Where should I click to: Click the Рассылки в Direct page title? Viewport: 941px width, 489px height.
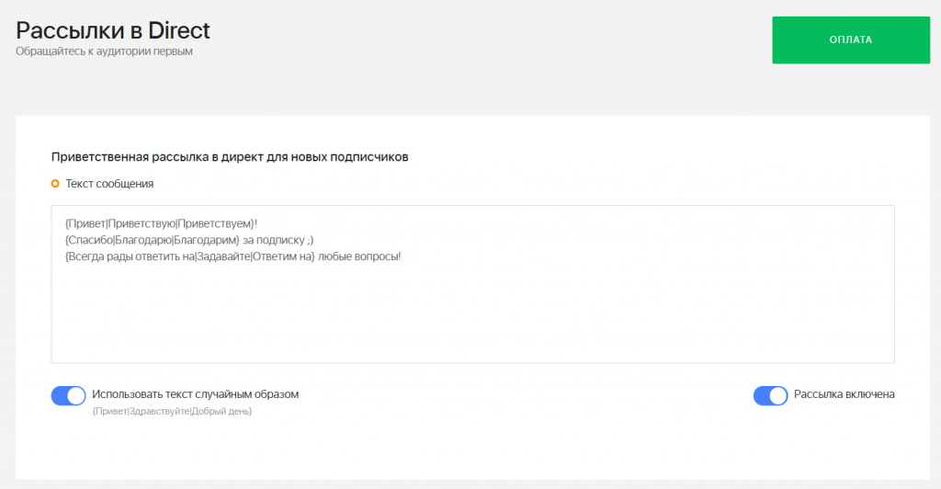click(x=113, y=30)
